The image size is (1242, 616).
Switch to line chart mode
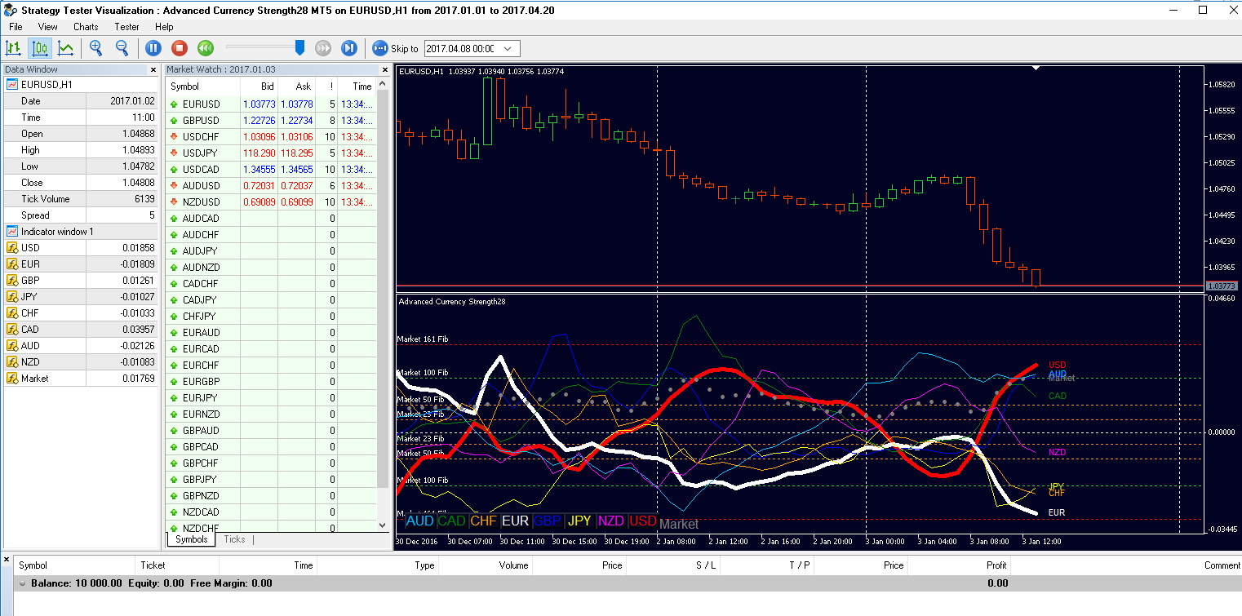coord(65,48)
